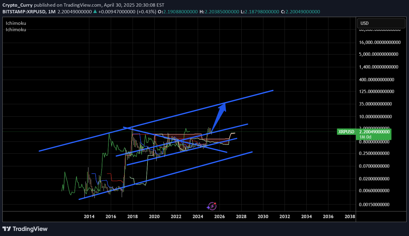Click the 2038 label on time axis
The width and height of the screenshot is (409, 236).
(x=350, y=217)
